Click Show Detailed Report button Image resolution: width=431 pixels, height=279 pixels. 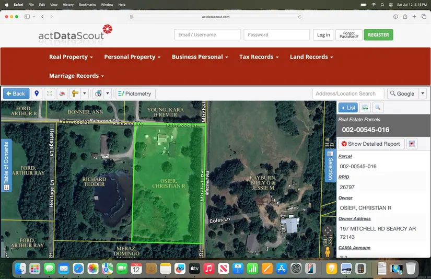(x=371, y=144)
